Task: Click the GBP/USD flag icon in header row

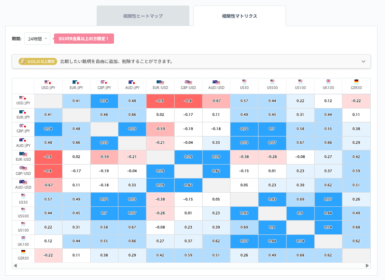Action: pos(188,82)
